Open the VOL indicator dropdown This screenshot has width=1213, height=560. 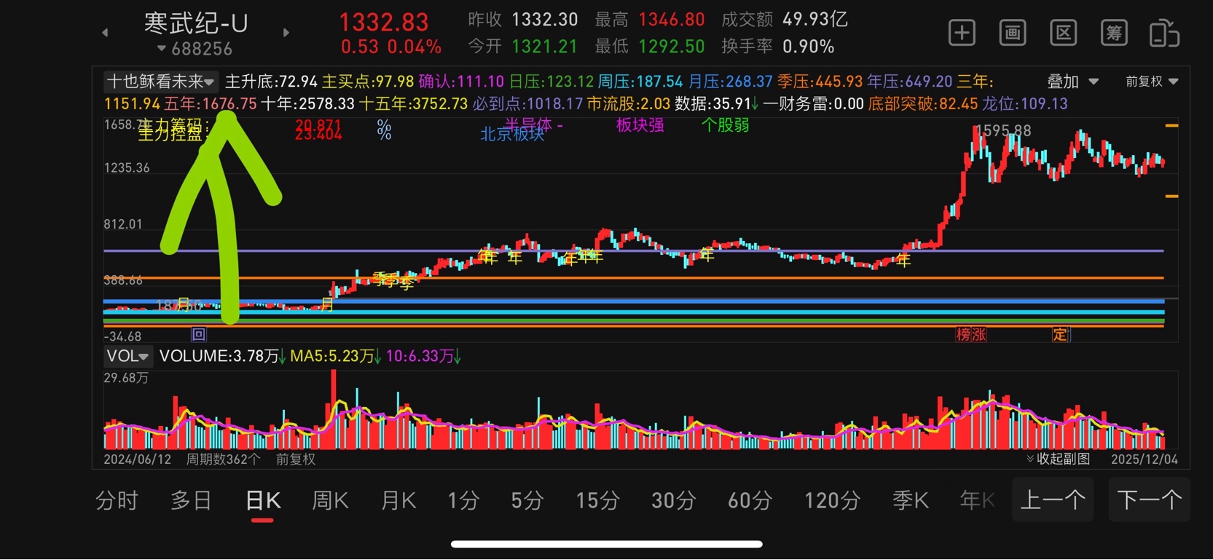click(127, 356)
